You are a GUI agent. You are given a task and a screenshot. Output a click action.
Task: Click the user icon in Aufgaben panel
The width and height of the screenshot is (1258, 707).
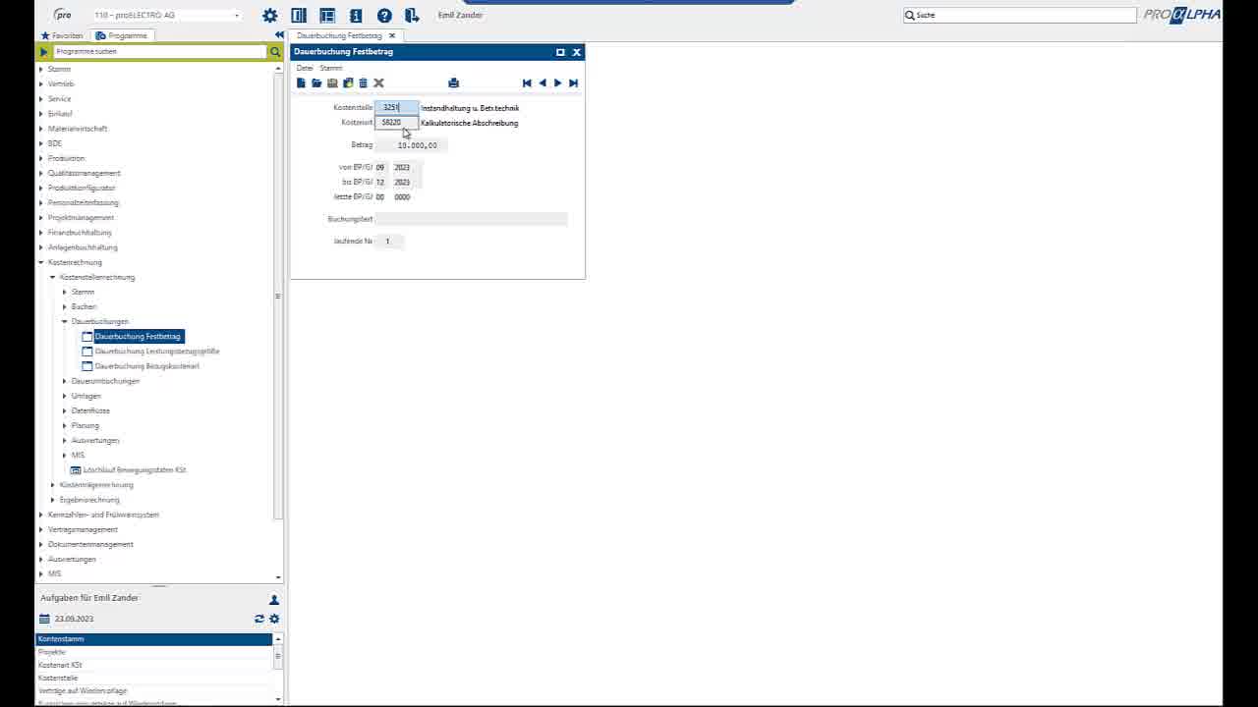point(274,600)
